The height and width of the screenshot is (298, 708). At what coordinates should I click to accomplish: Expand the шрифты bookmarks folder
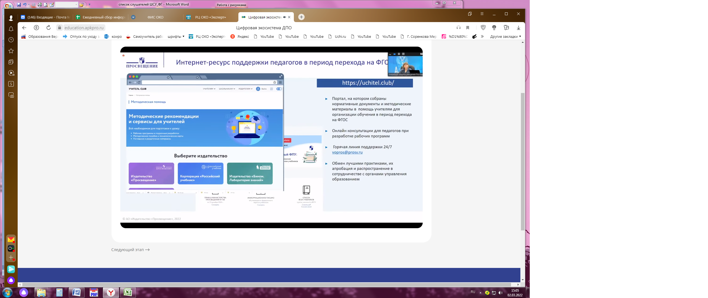click(x=176, y=36)
